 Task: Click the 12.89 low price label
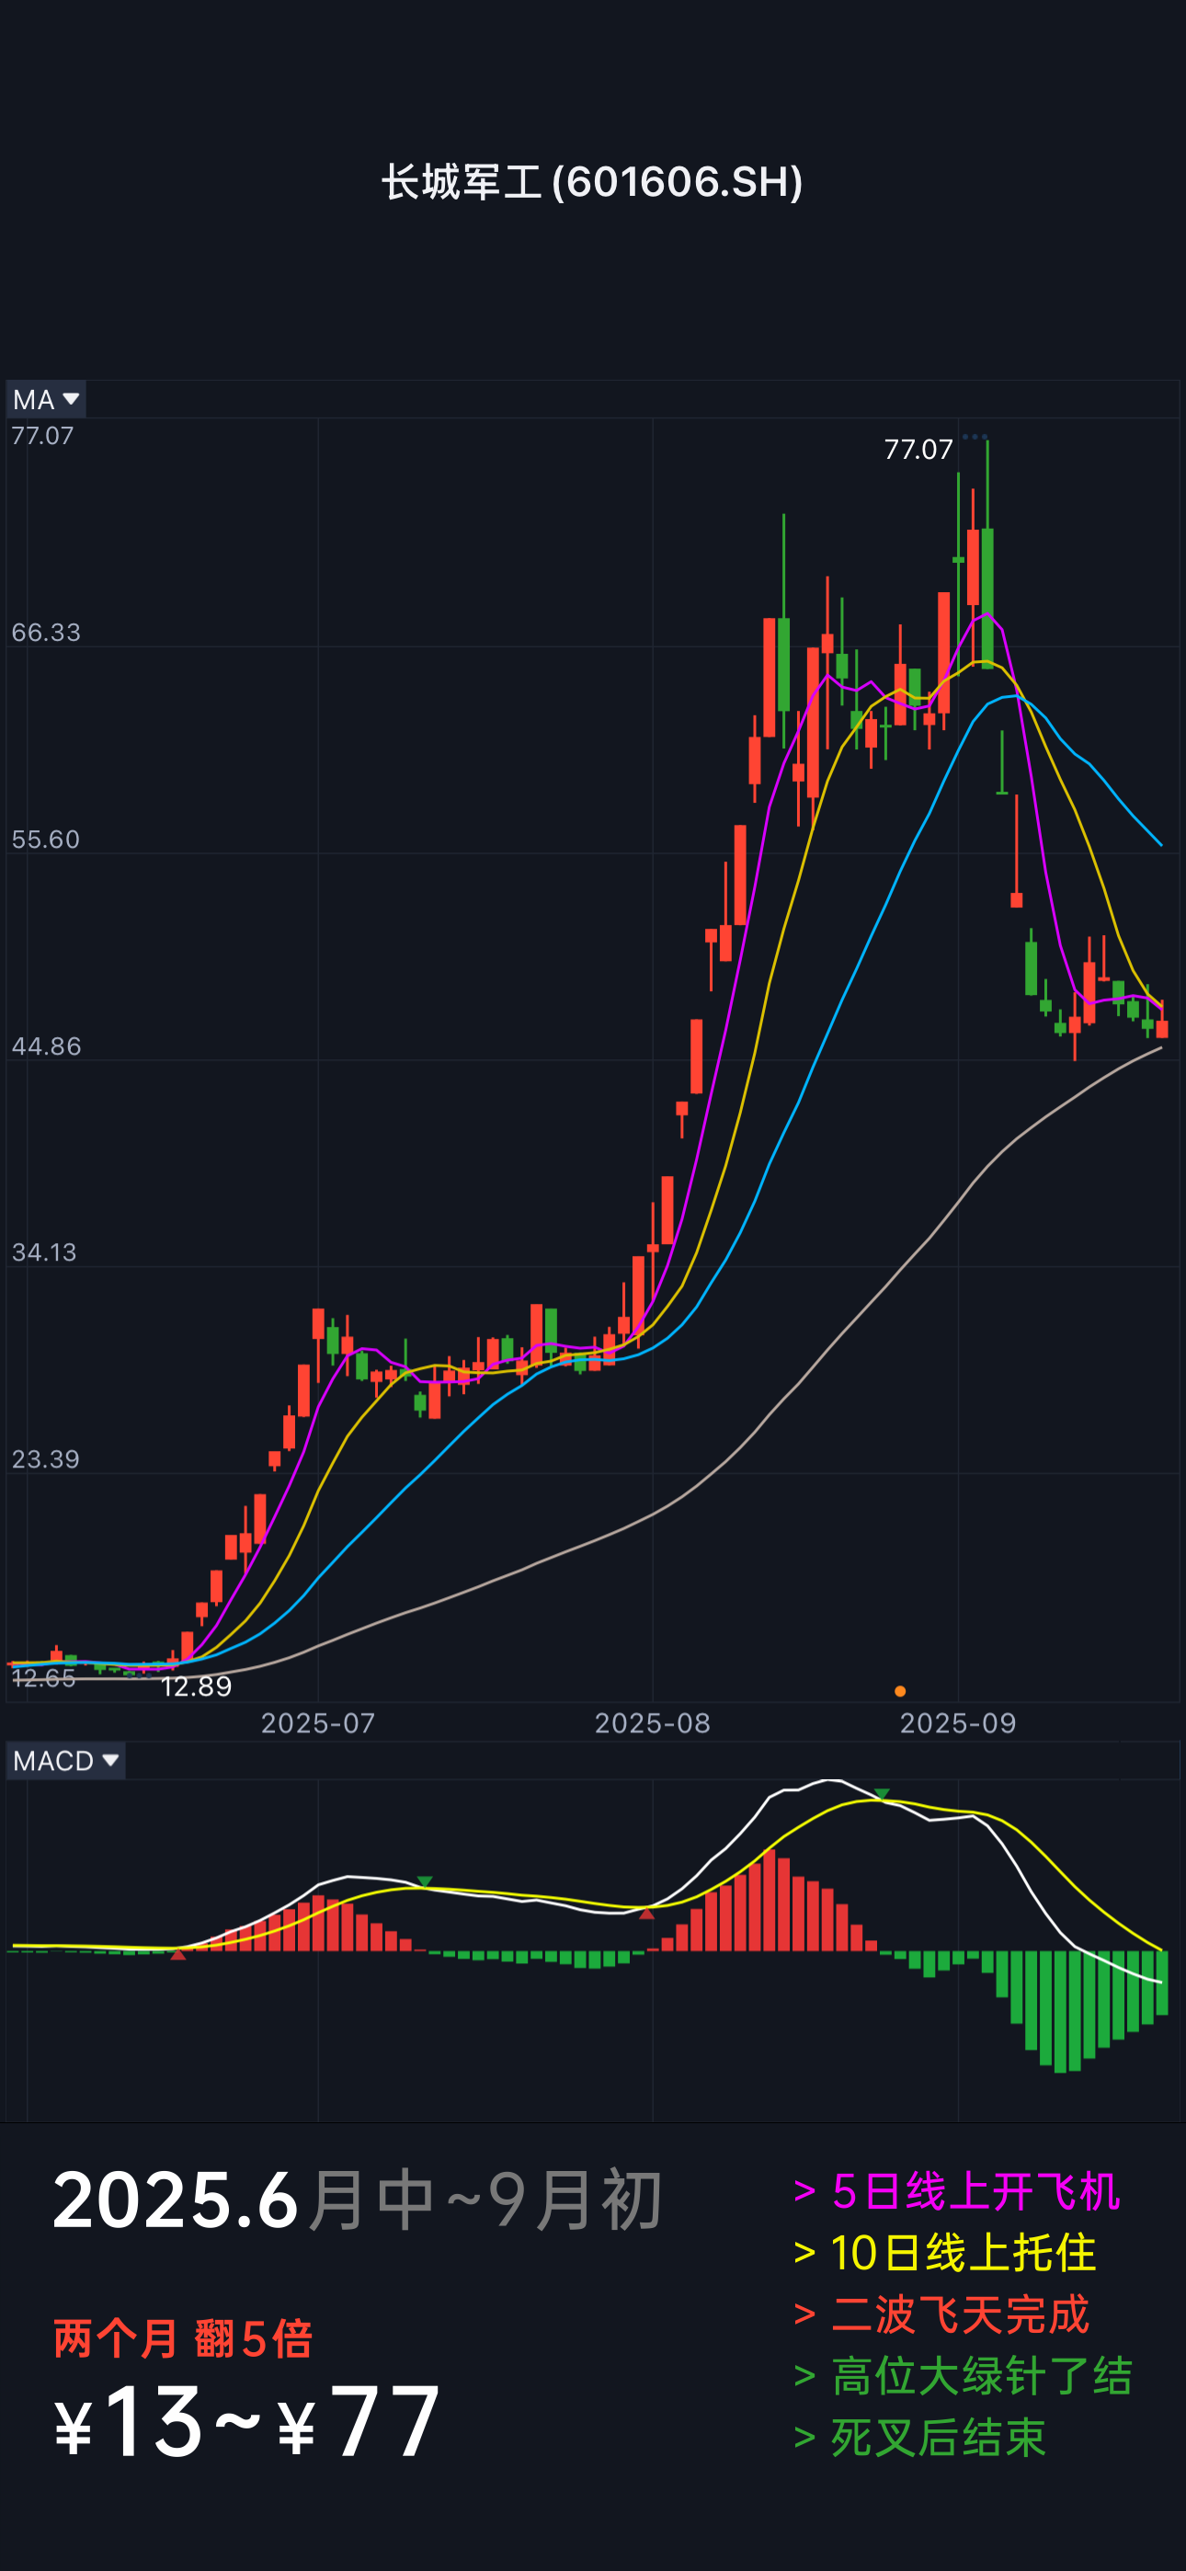point(196,1686)
